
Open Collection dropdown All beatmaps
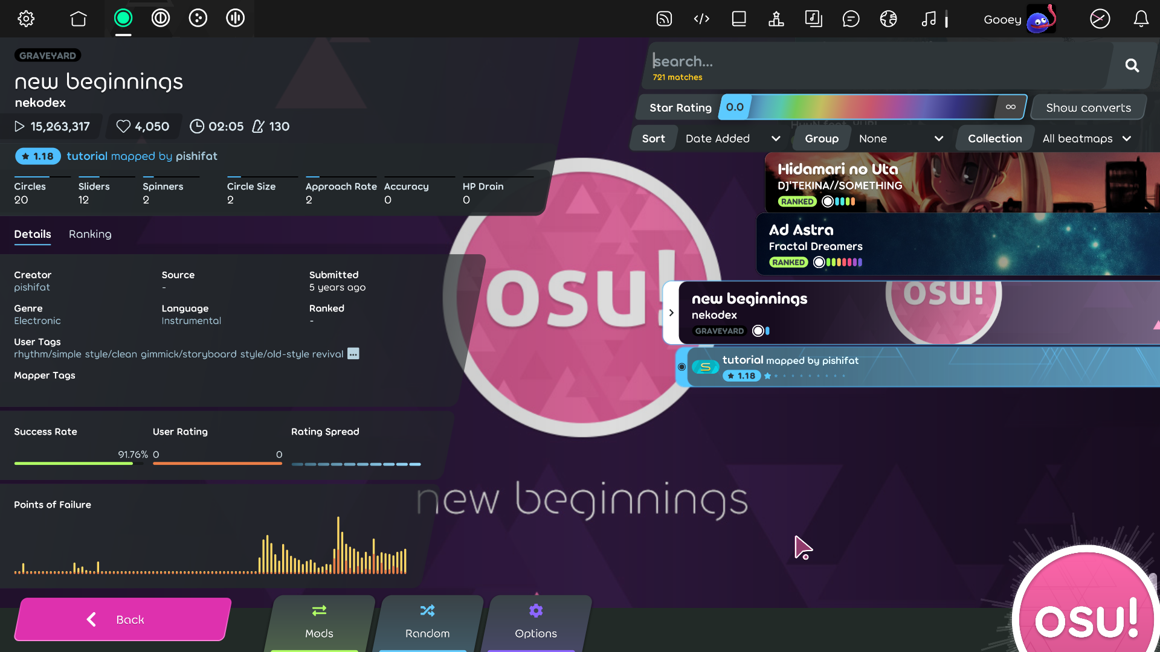click(1086, 138)
